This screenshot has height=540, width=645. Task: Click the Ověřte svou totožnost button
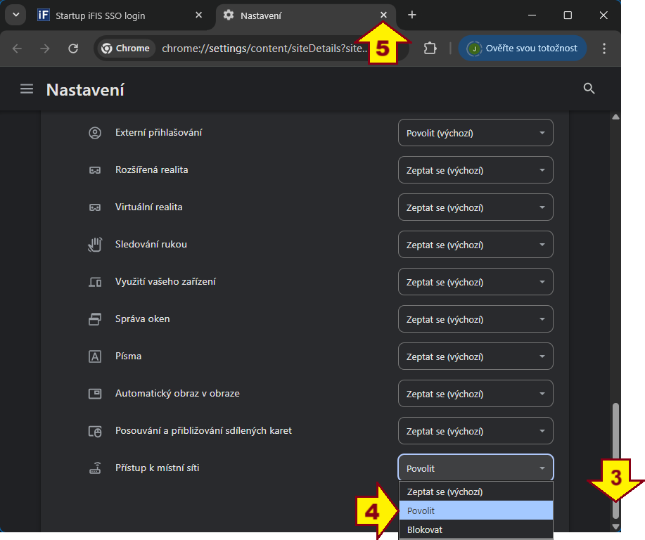click(x=523, y=49)
